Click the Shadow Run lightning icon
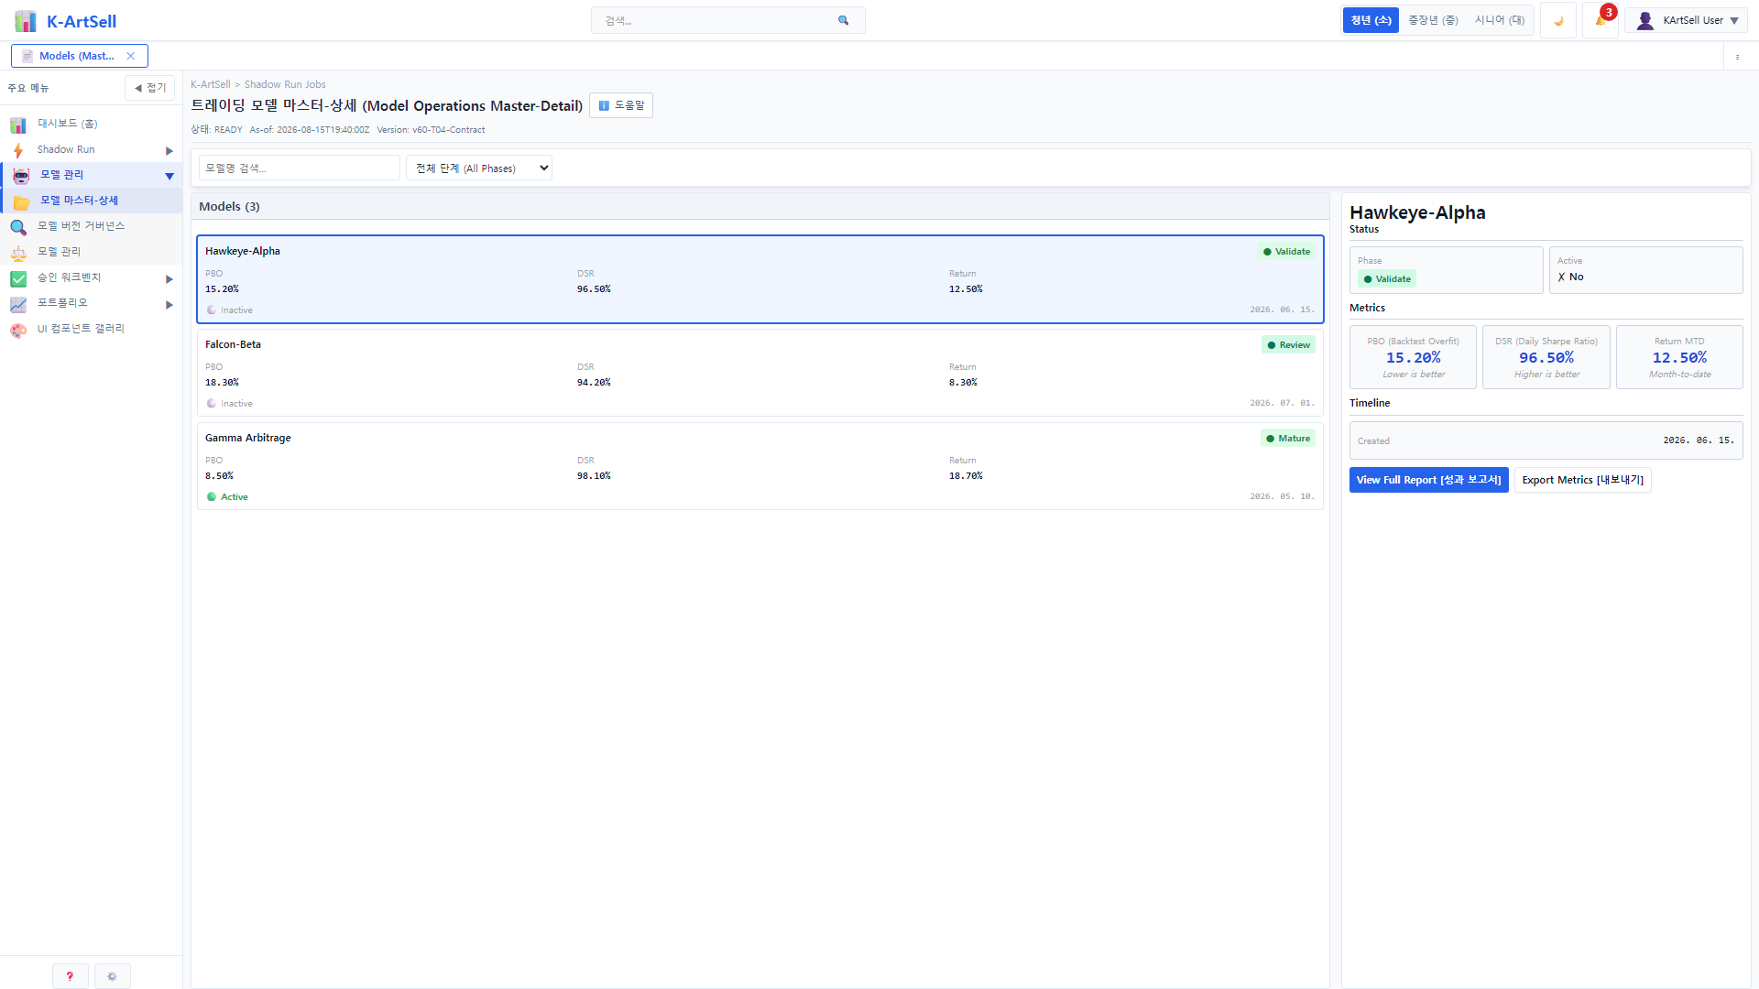1759x989 pixels. [x=18, y=150]
